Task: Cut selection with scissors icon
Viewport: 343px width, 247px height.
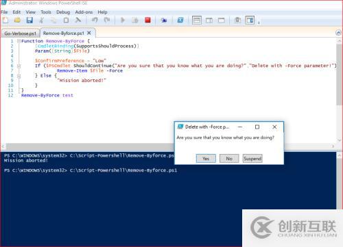Action: (x=42, y=21)
